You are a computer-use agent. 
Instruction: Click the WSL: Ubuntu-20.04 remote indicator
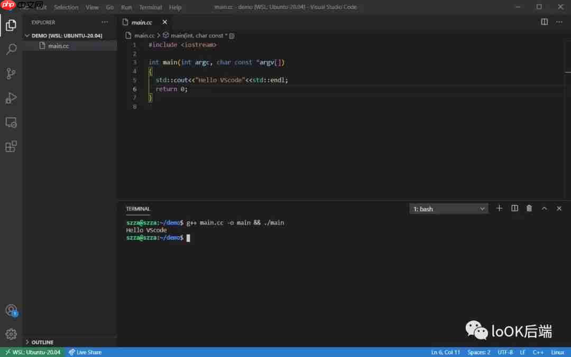tap(32, 352)
